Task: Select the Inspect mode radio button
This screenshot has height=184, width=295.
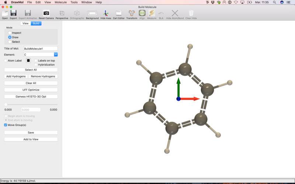Action: 10,33
